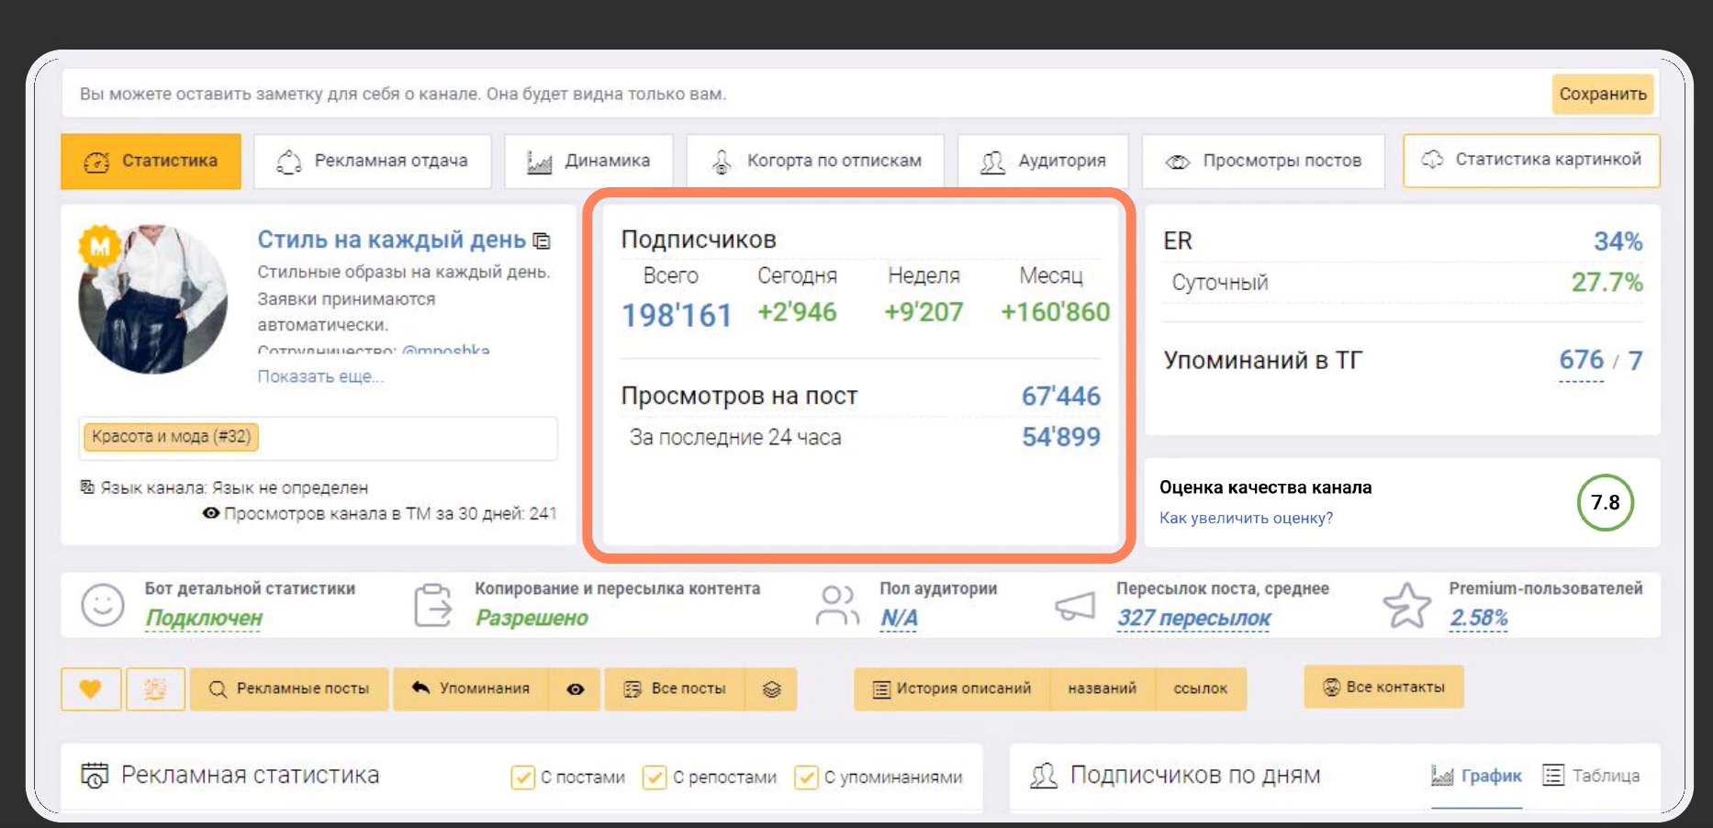The height and width of the screenshot is (828, 1713).
Task: Click the heart favorite icon button
Action: [90, 688]
